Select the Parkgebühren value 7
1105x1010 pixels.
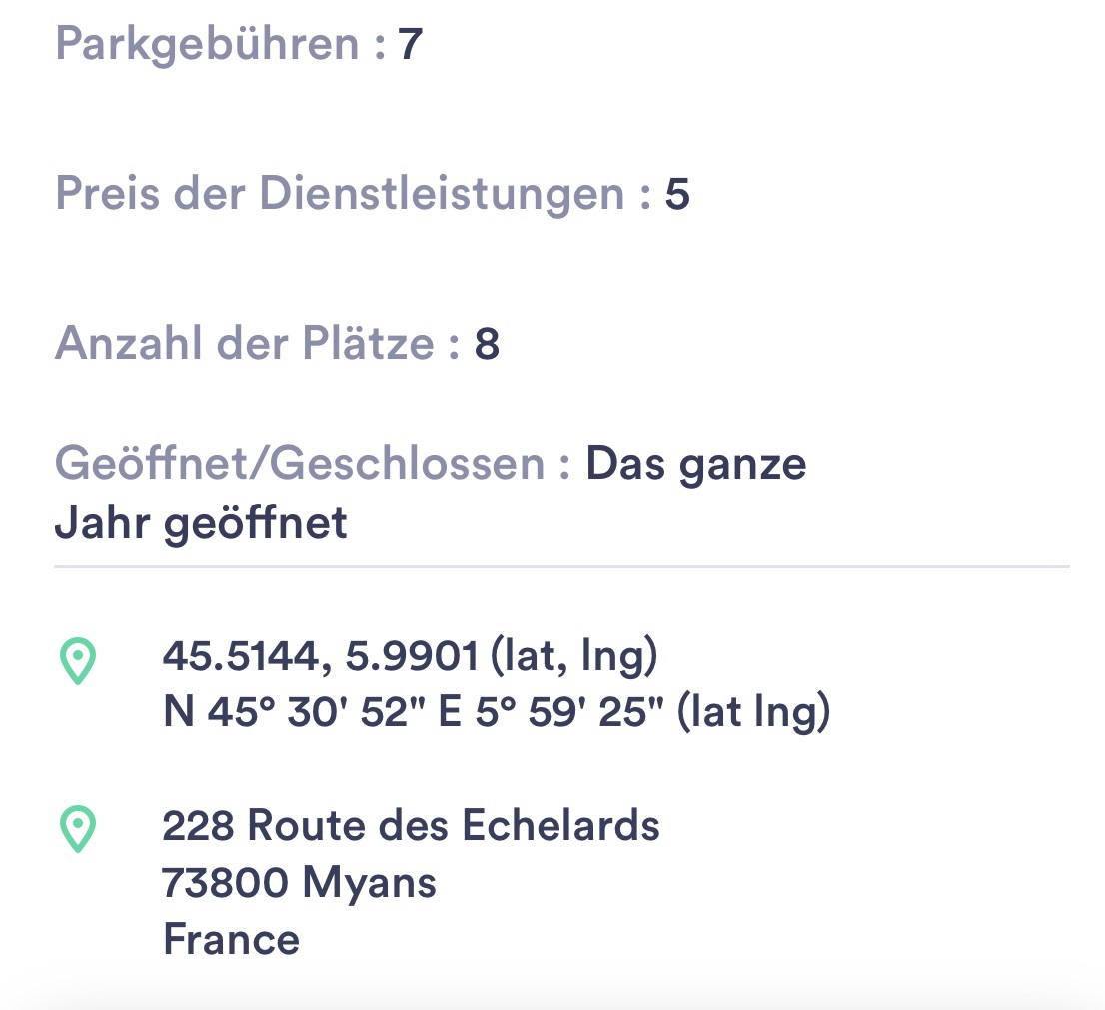(410, 46)
